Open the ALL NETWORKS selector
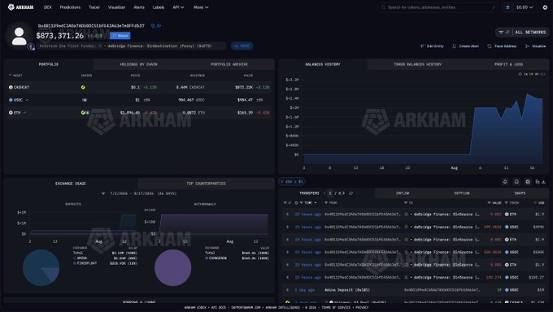Screen dimensions: 553x312 pyautogui.click(x=530, y=32)
